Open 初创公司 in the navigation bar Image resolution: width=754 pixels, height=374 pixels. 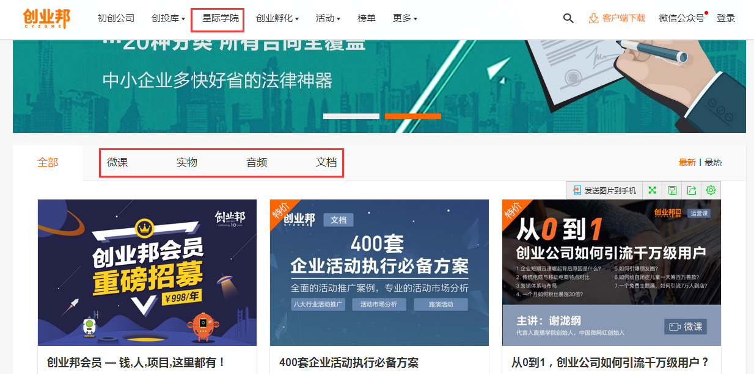tap(116, 18)
